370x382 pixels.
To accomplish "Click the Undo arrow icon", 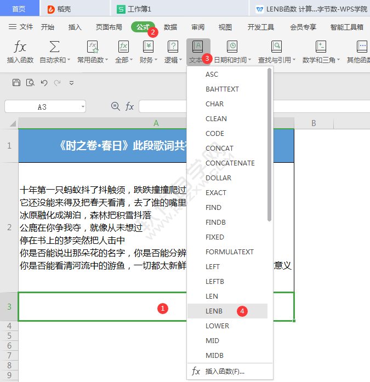I will 44,83.
